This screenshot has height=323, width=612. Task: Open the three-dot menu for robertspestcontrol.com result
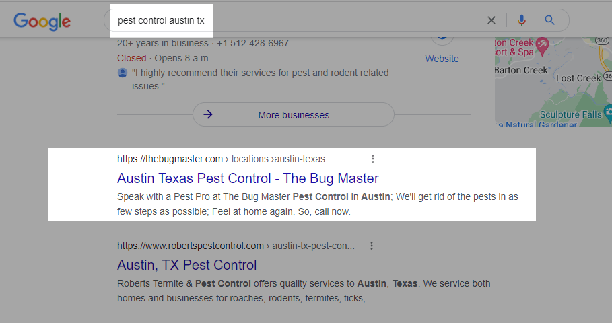(372, 246)
